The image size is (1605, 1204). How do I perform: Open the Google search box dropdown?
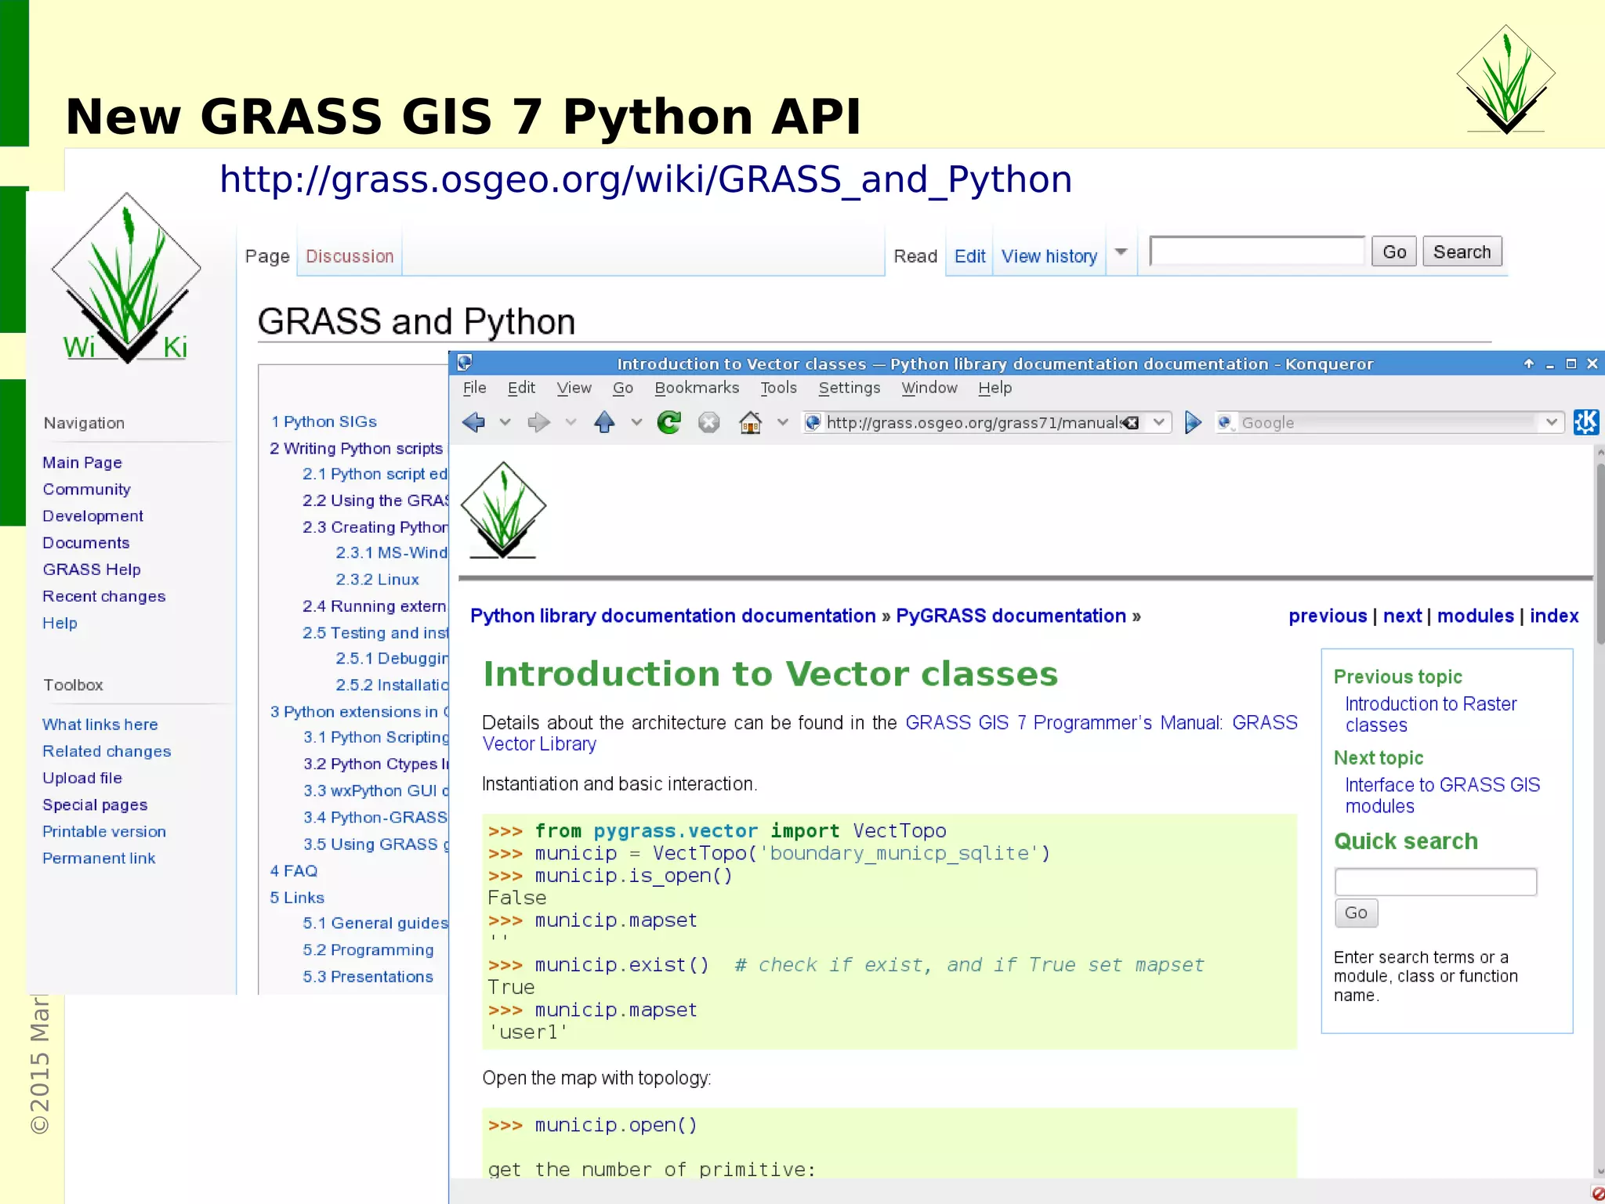click(1552, 423)
